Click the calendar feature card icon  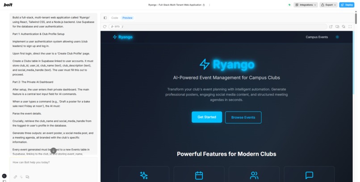tap(199, 175)
